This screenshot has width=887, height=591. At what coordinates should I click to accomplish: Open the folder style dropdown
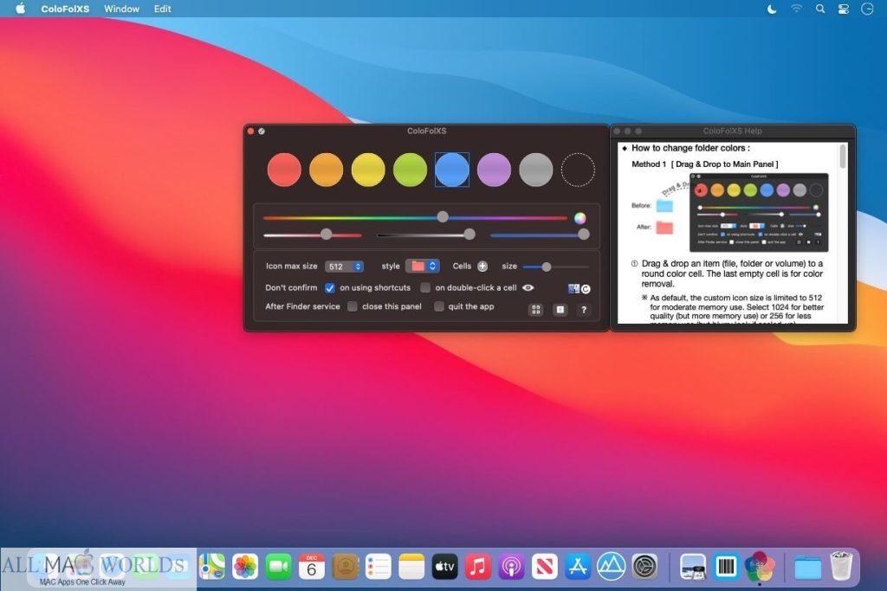(423, 267)
